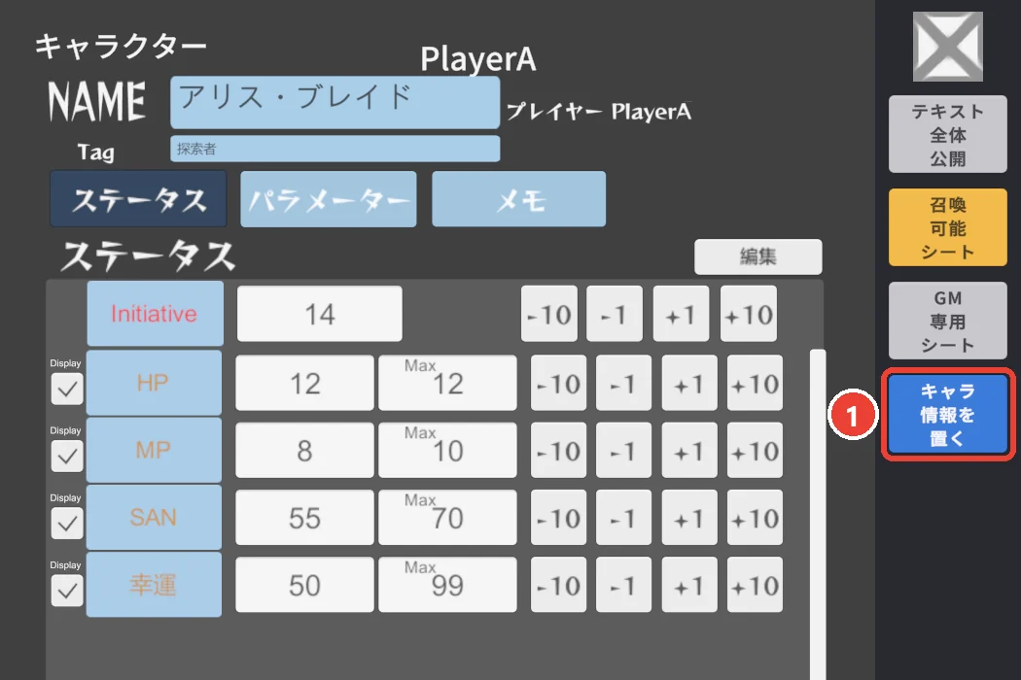Click the テキスト全体公開 button
The height and width of the screenshot is (680, 1021).
947,134
